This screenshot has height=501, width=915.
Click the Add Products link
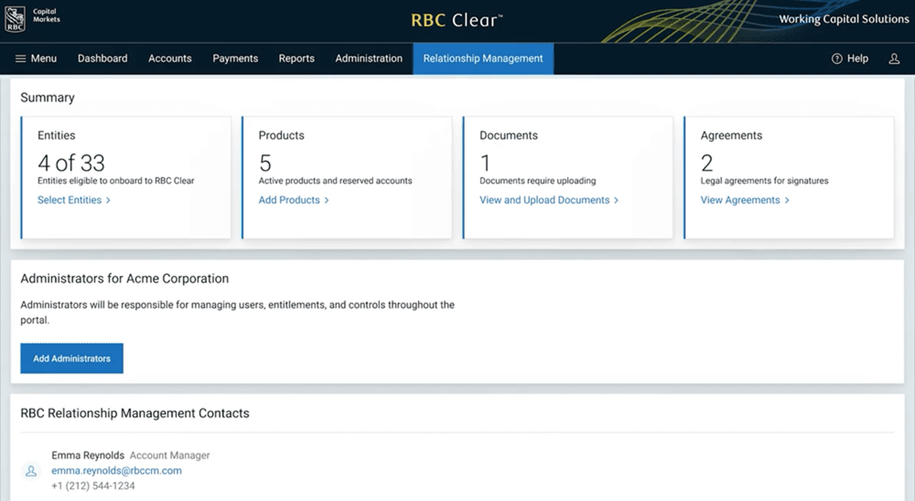point(289,200)
